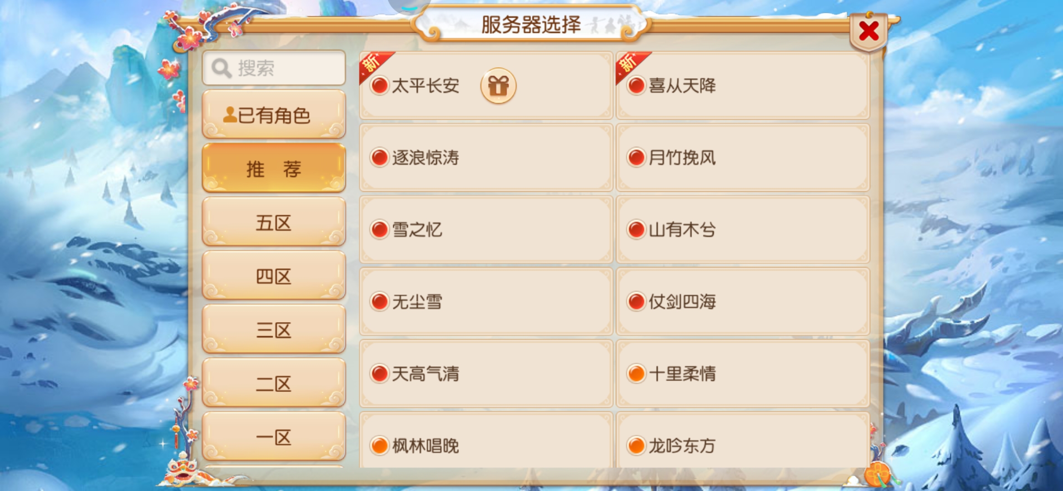Viewport: 1063px width, 491px height.
Task: Focus the 搜索 server search field
Action: 274,68
